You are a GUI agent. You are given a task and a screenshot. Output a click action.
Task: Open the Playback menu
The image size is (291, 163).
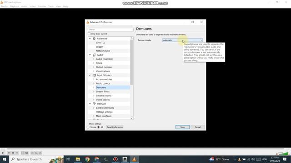14,6
